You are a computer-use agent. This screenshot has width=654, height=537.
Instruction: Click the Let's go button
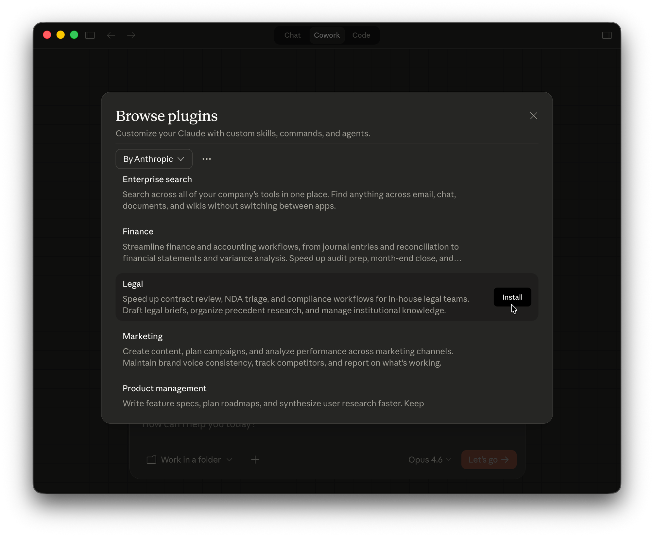pyautogui.click(x=489, y=460)
